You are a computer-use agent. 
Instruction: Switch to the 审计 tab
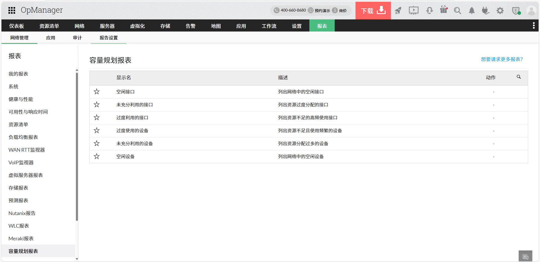77,37
